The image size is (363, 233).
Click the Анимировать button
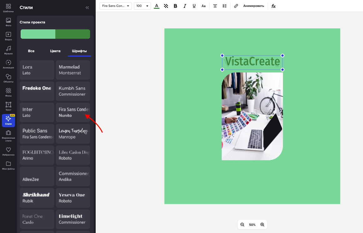pyautogui.click(x=254, y=6)
